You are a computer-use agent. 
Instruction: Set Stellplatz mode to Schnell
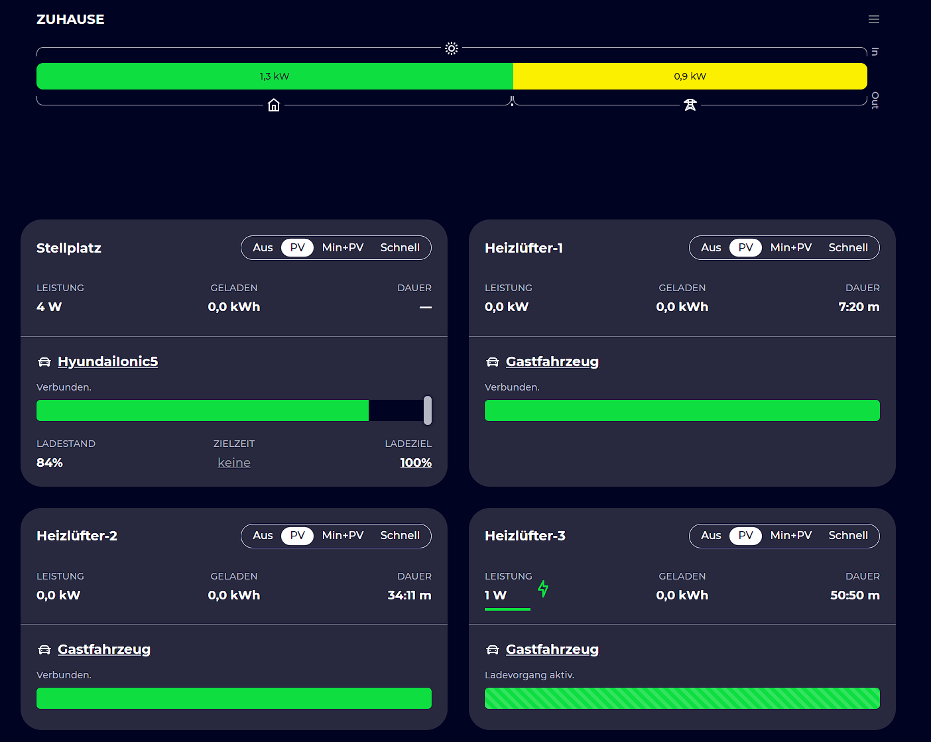(400, 247)
